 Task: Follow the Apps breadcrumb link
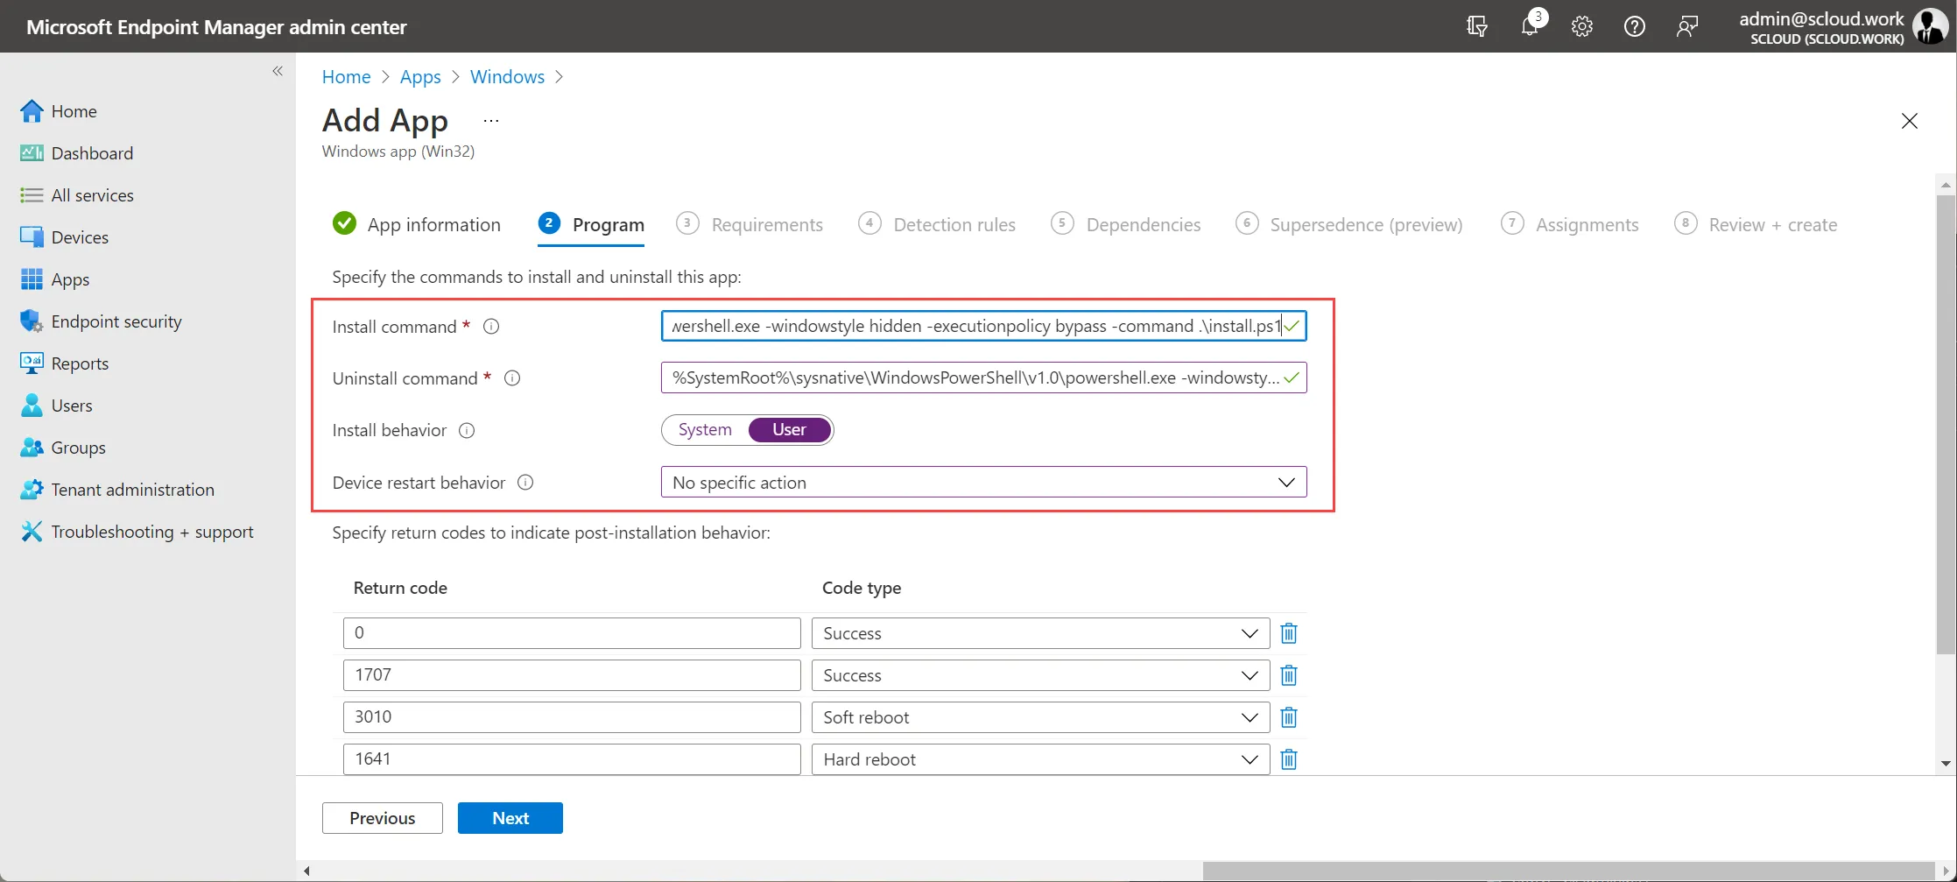point(420,77)
